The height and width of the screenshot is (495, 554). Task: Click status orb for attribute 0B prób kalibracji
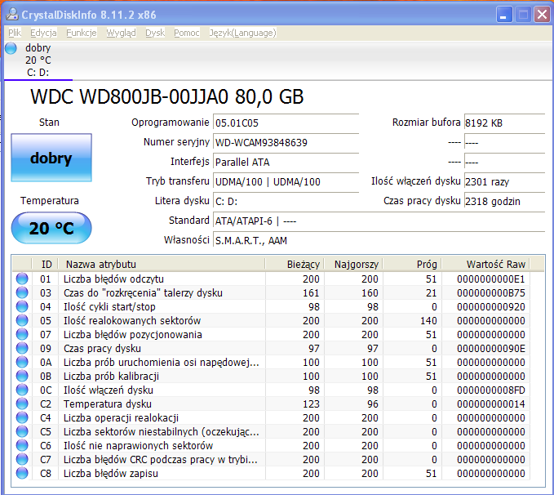(22, 376)
